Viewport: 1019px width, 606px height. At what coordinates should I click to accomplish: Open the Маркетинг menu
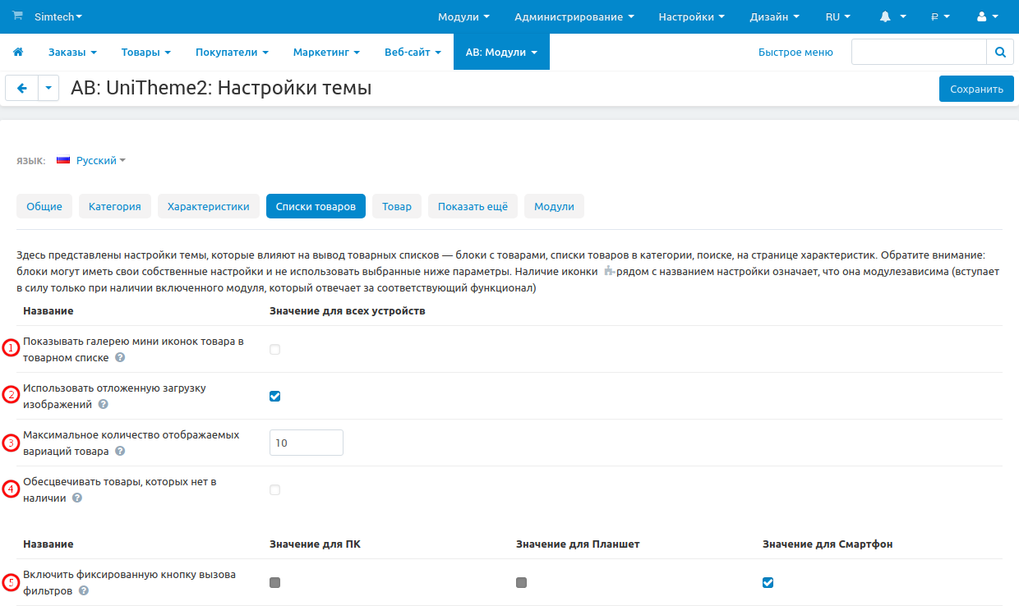[325, 51]
